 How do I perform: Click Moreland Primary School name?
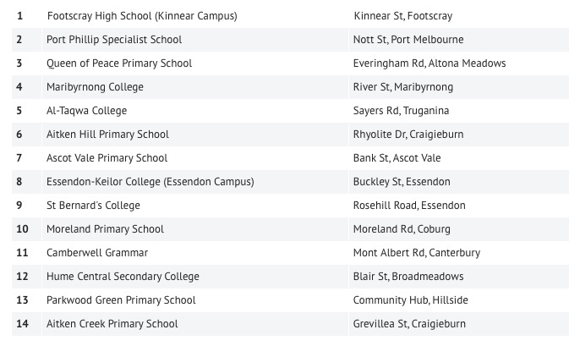pos(105,229)
